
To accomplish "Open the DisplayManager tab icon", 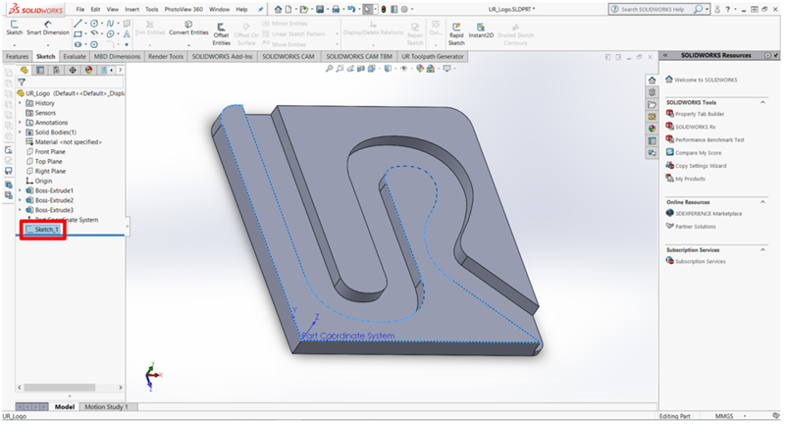I will tap(88, 70).
